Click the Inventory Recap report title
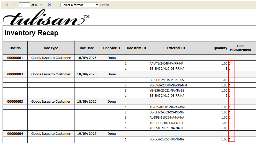Viewport: 256px width, 143px height. coord(31,33)
